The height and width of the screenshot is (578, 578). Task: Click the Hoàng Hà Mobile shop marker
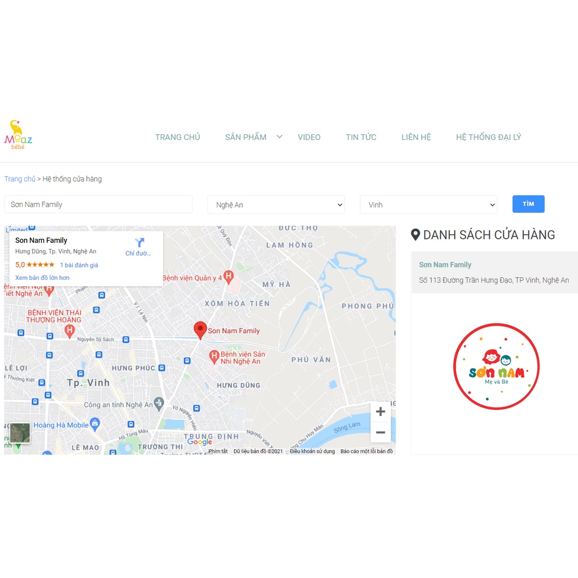(95, 424)
